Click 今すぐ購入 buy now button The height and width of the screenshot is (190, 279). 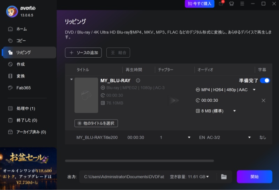point(199,3)
